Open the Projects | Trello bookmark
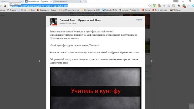This screenshot has height=109, width=194. coord(110,10)
